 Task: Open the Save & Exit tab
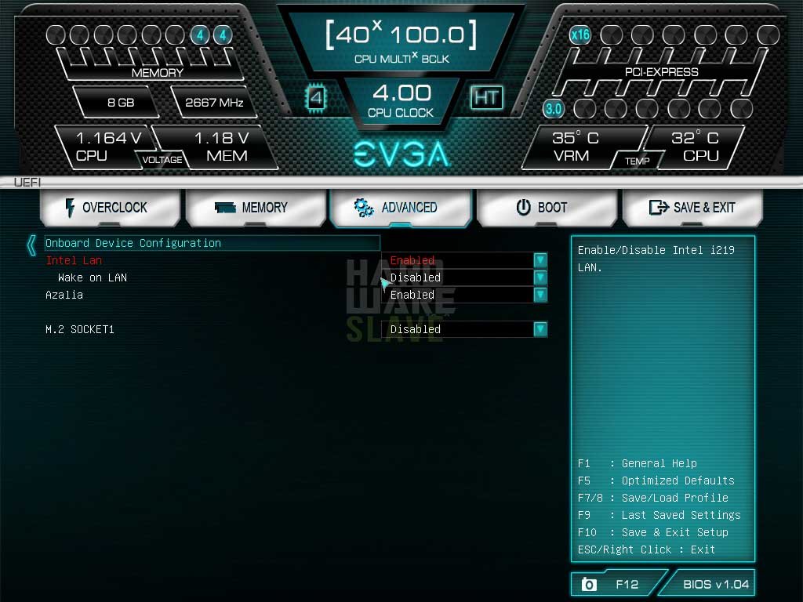692,207
